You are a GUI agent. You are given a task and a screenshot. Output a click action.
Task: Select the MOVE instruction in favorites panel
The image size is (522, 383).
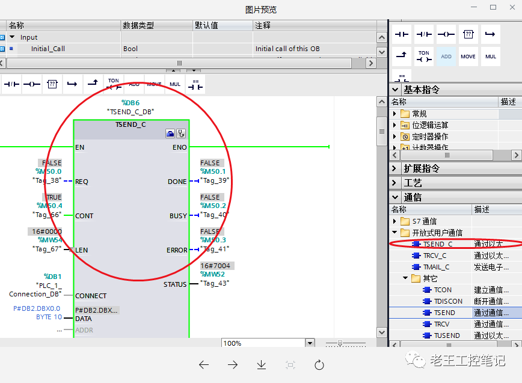pos(468,57)
